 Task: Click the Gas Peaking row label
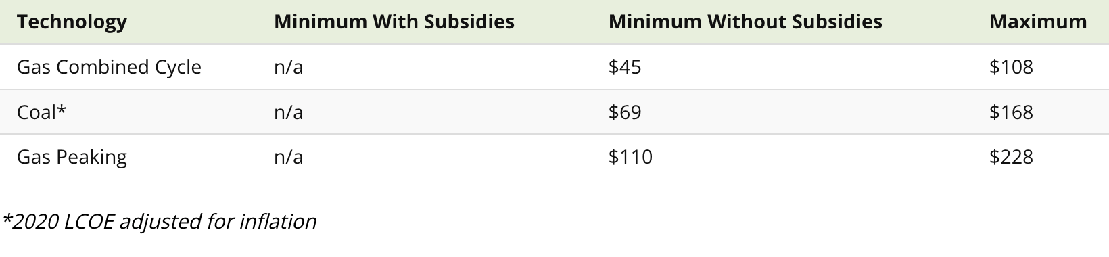72,157
